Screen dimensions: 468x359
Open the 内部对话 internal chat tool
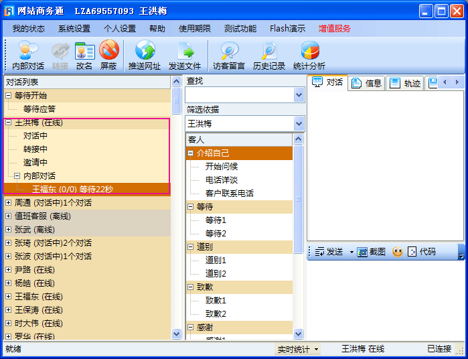pos(28,55)
